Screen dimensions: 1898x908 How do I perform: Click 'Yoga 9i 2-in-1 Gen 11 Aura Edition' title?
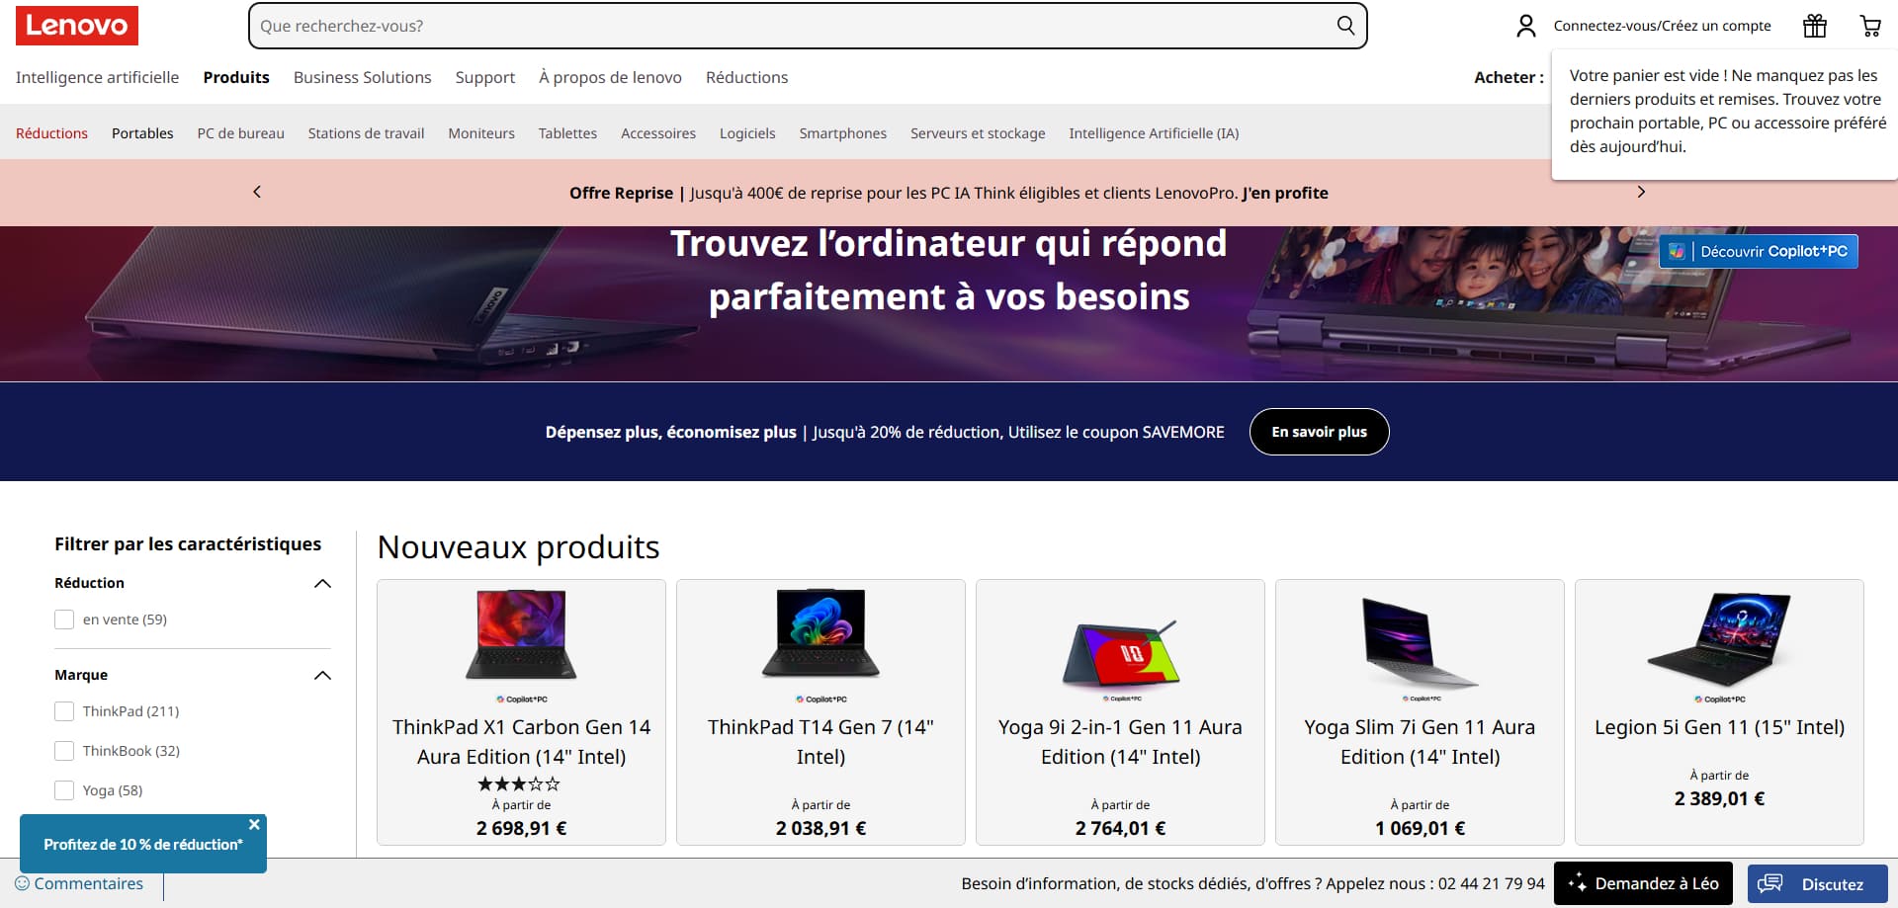pos(1120,742)
